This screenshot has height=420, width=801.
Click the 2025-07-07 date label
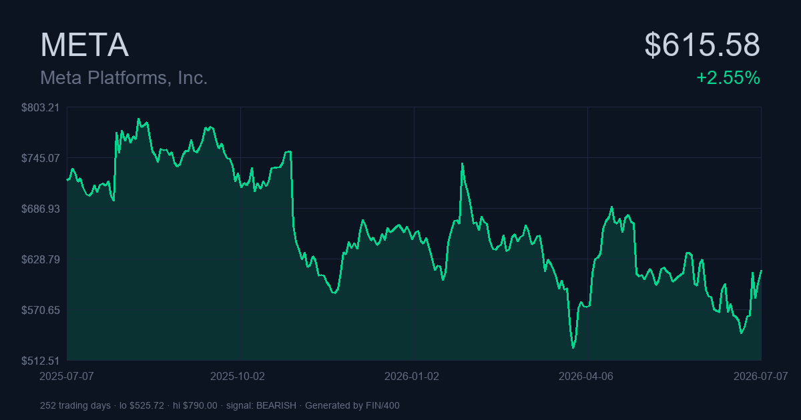click(67, 376)
